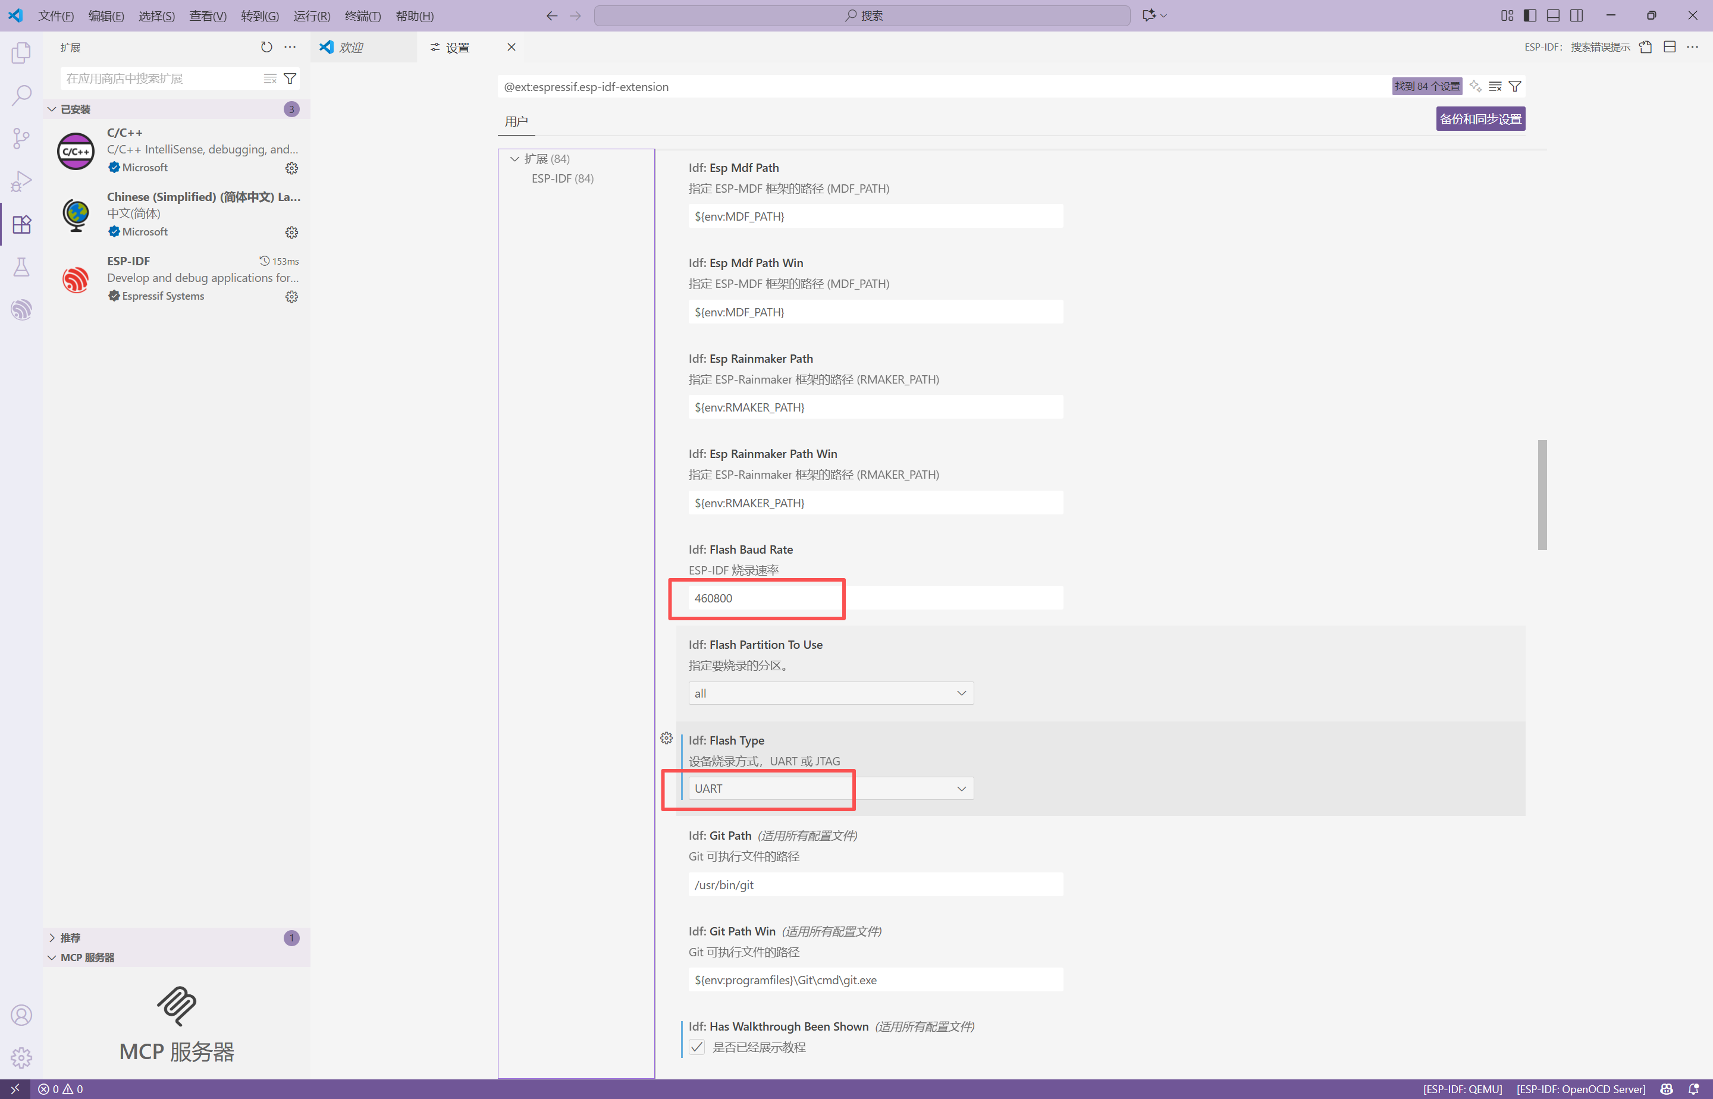The image size is (1713, 1099).
Task: Toggle the primary sidebar layout button
Action: click(x=1530, y=15)
